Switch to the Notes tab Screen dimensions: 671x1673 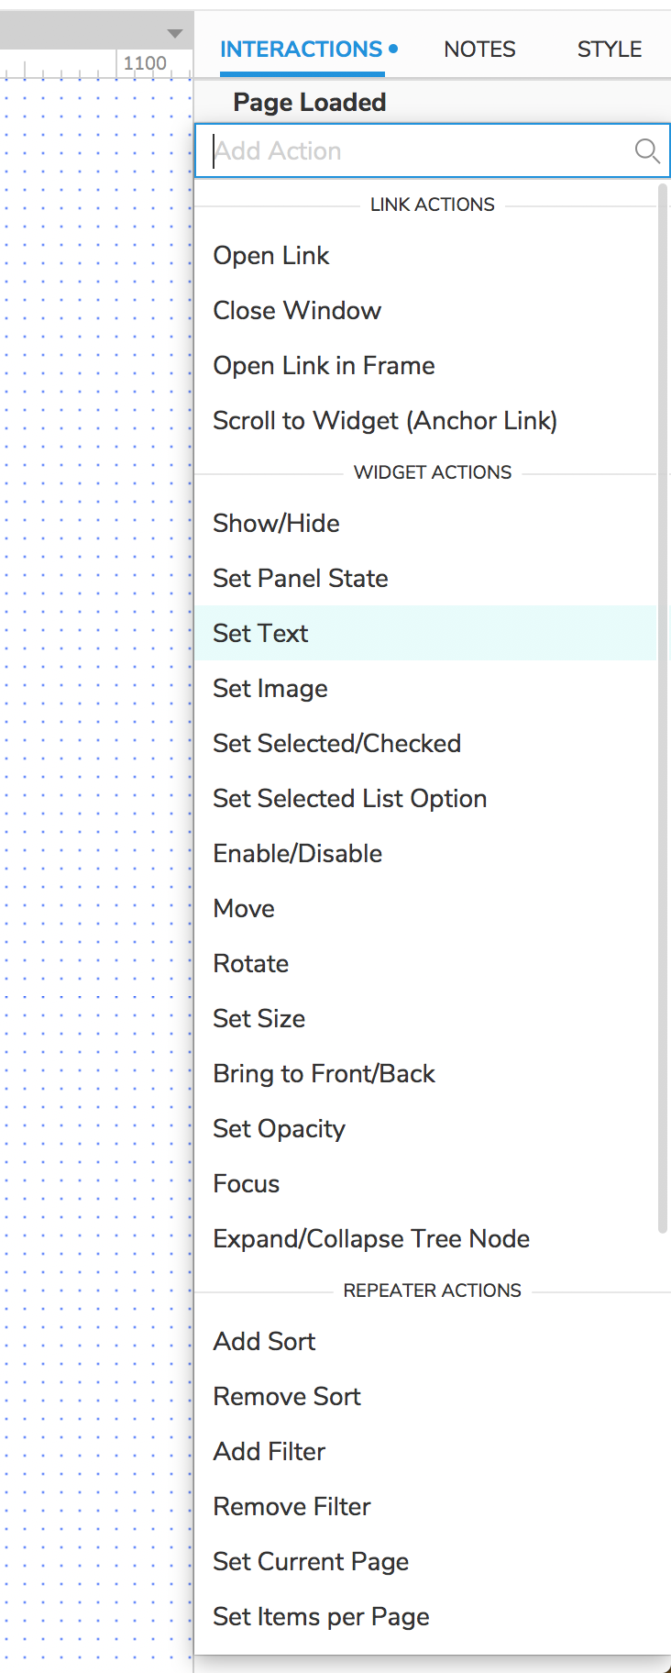479,50
